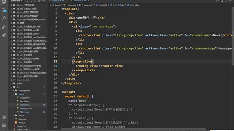Expand the public folder chevron

tap(11, 83)
